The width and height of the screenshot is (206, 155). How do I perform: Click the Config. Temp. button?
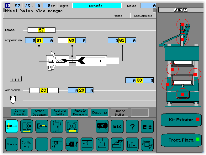[27, 144]
